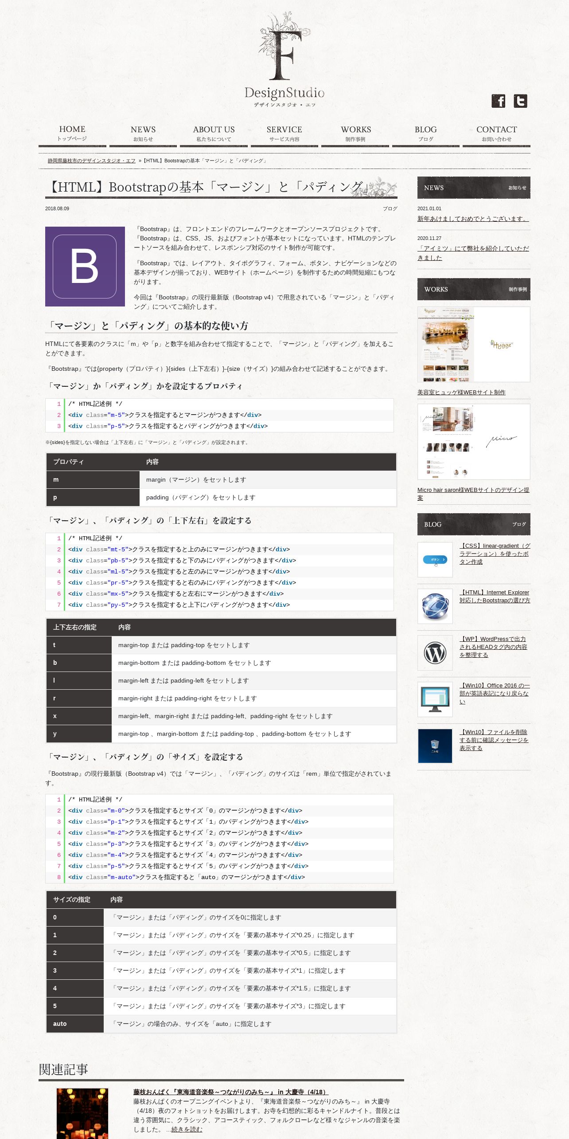
Task: Click the monitor icon thumbnail for Office 2016 post
Action: 435,699
